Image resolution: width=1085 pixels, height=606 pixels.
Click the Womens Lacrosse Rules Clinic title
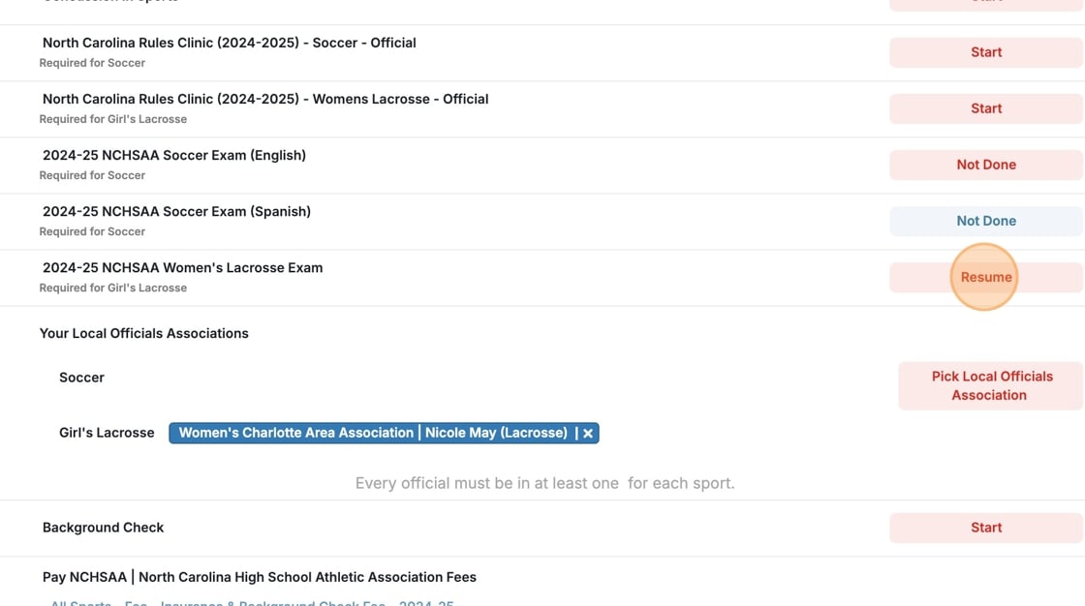(x=264, y=99)
